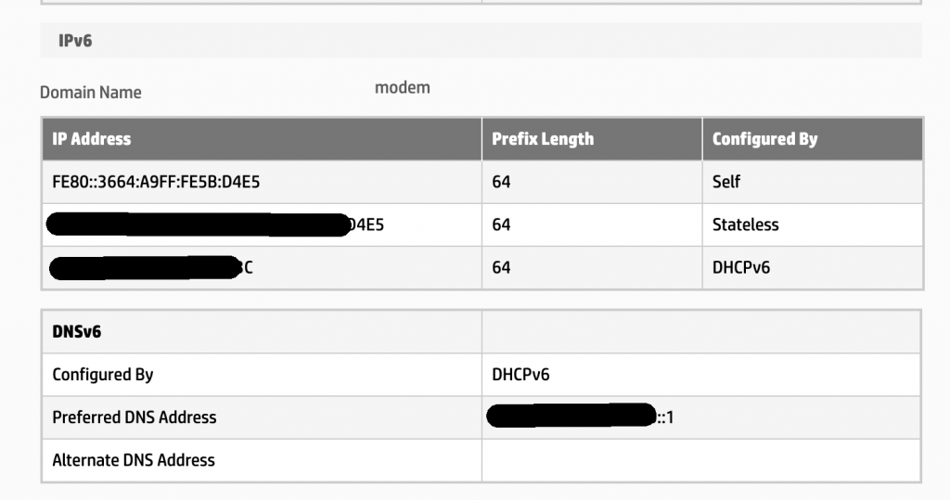Screen dimensions: 950x500
Task: Click the Configured By column header
Action: (764, 139)
